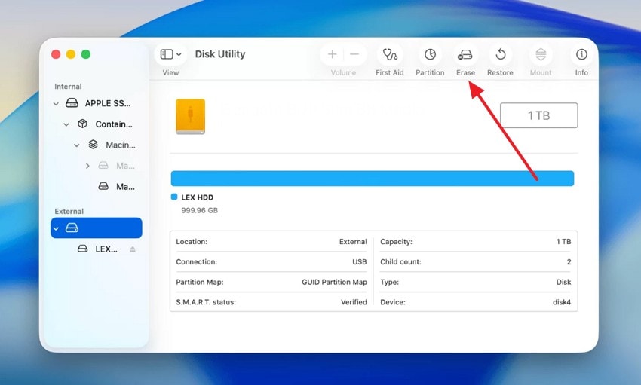Click the 999.96 GB size text
Viewport: 641px width, 385px height.
click(200, 211)
